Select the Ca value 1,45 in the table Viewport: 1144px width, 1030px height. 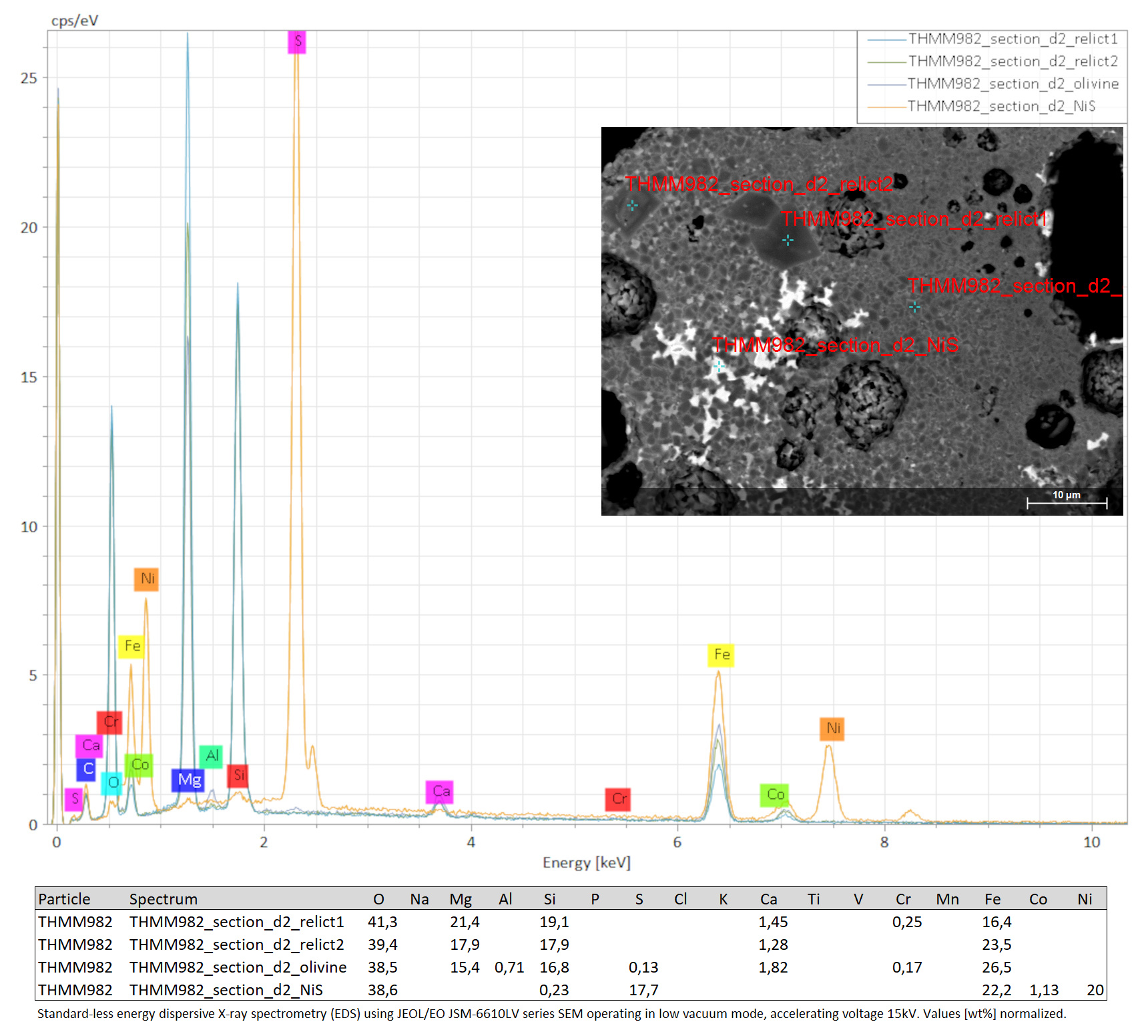click(x=773, y=922)
